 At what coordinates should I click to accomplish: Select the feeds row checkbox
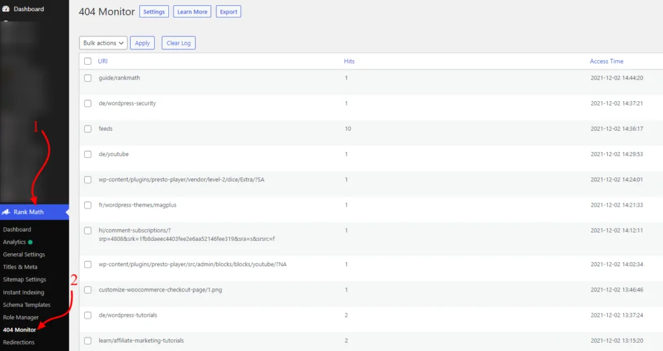[x=88, y=129]
